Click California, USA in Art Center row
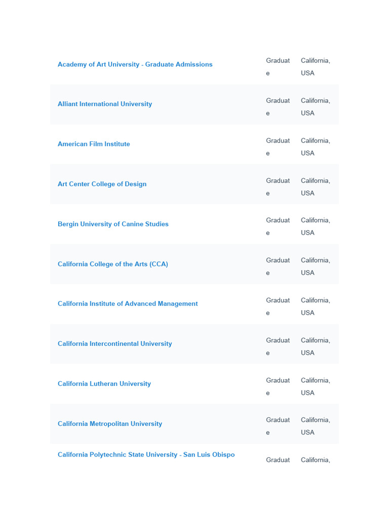This screenshot has height=519, width=389. 315,187
